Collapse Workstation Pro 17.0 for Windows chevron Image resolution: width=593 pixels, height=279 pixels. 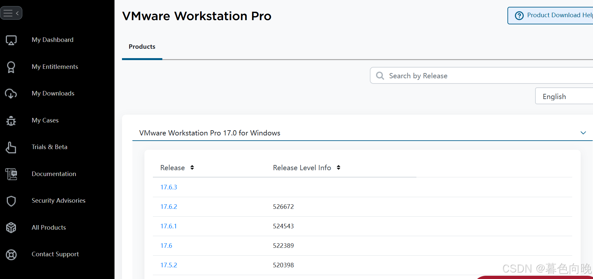pos(583,133)
